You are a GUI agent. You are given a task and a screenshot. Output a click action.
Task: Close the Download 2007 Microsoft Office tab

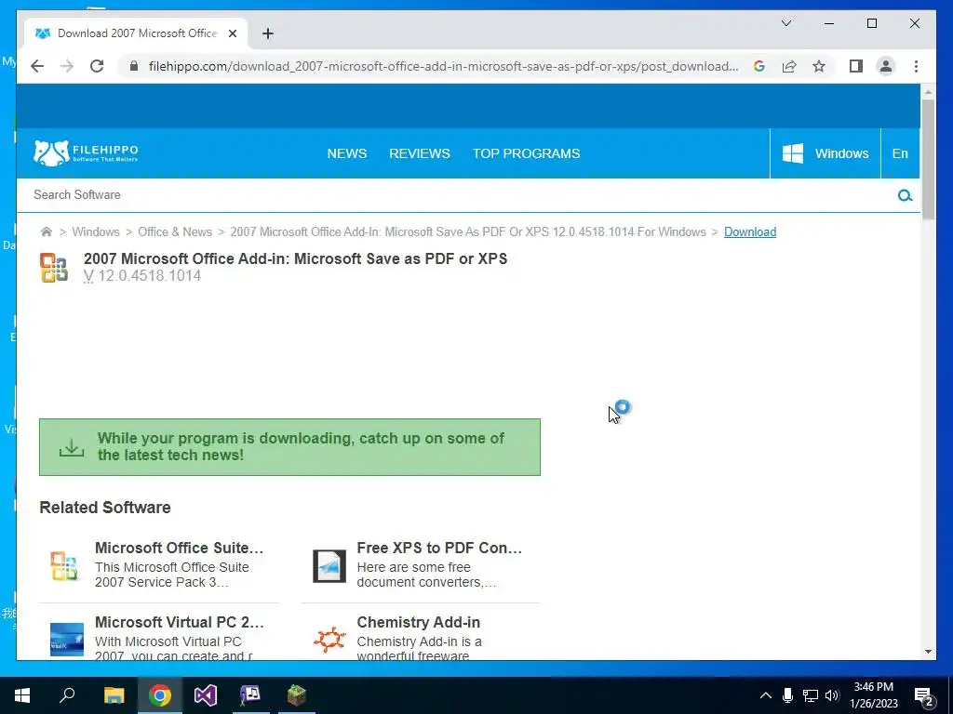pyautogui.click(x=232, y=33)
